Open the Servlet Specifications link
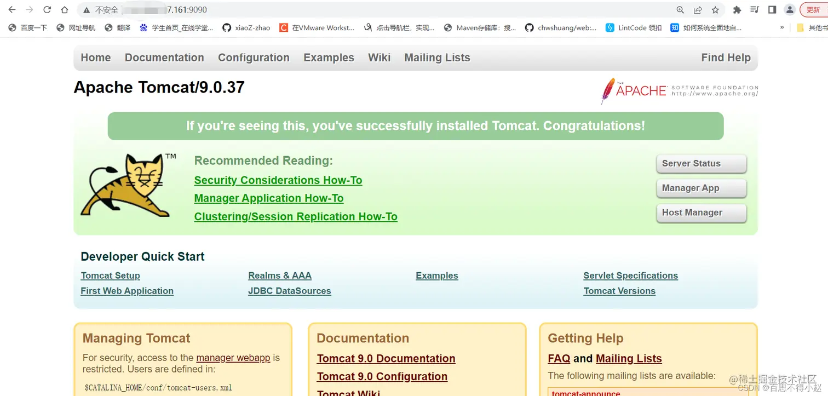Viewport: 828px width, 396px height. pos(631,276)
